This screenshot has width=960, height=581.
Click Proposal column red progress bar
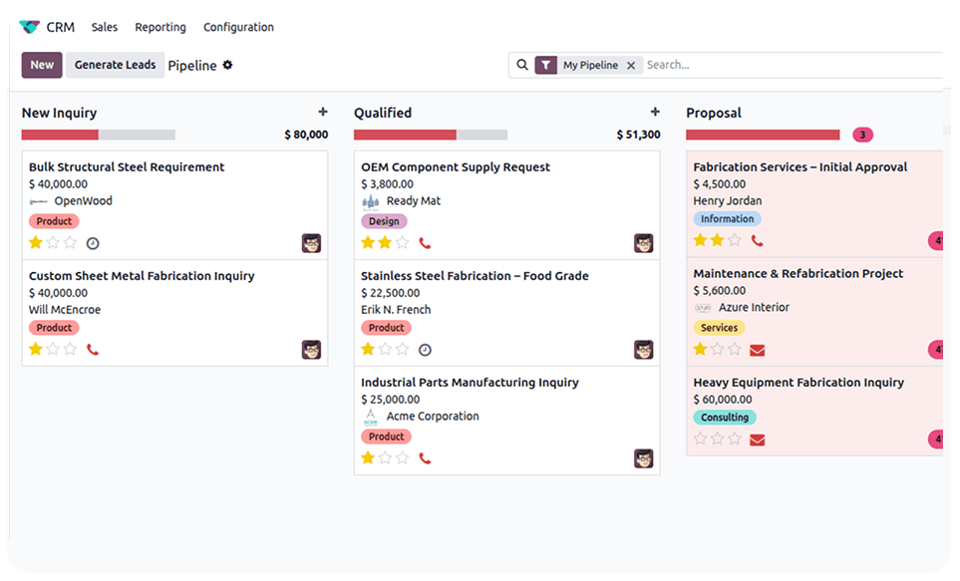coord(763,135)
